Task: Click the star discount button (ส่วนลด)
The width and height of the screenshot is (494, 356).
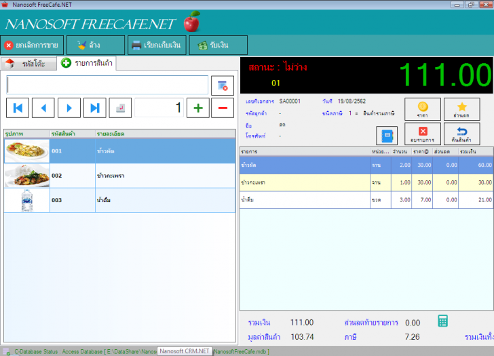Action: pos(461,109)
